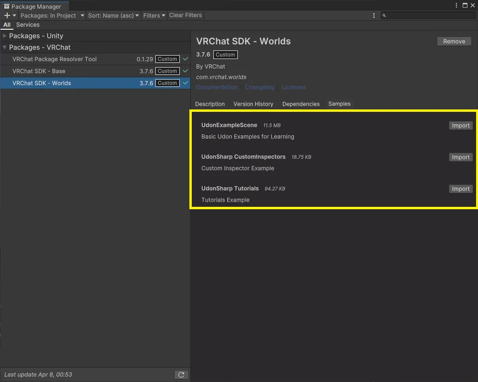Click the green checkmark for VRChat SDK - Base

tap(186, 71)
